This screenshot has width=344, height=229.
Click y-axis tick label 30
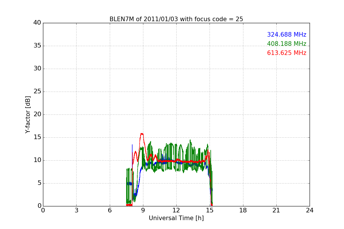pyautogui.click(x=37, y=69)
